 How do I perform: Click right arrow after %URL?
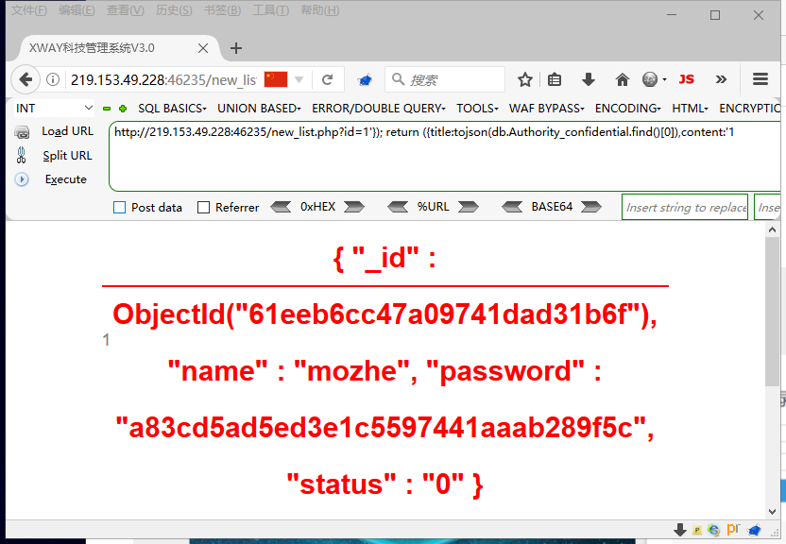(x=469, y=207)
